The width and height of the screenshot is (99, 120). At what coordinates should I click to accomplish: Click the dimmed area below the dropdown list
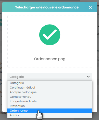[x=50, y=119]
